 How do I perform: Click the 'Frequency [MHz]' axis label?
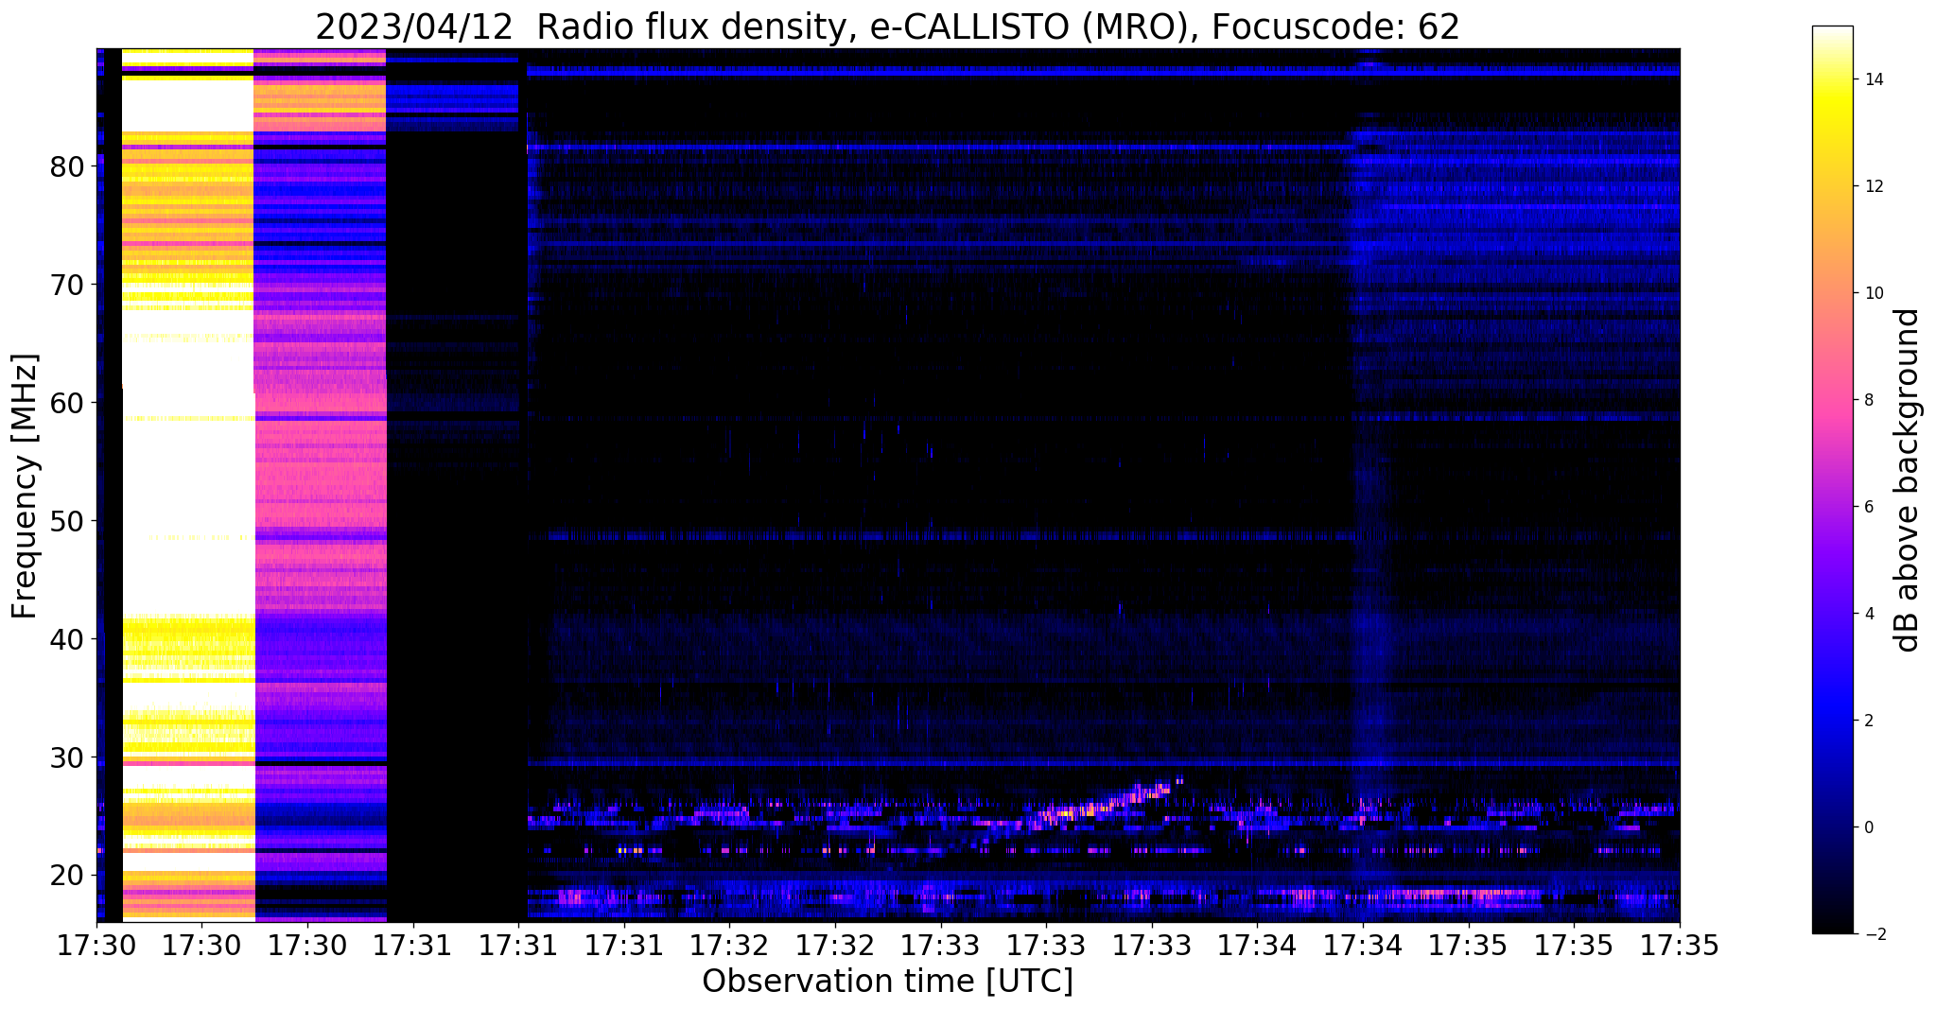click(25, 486)
